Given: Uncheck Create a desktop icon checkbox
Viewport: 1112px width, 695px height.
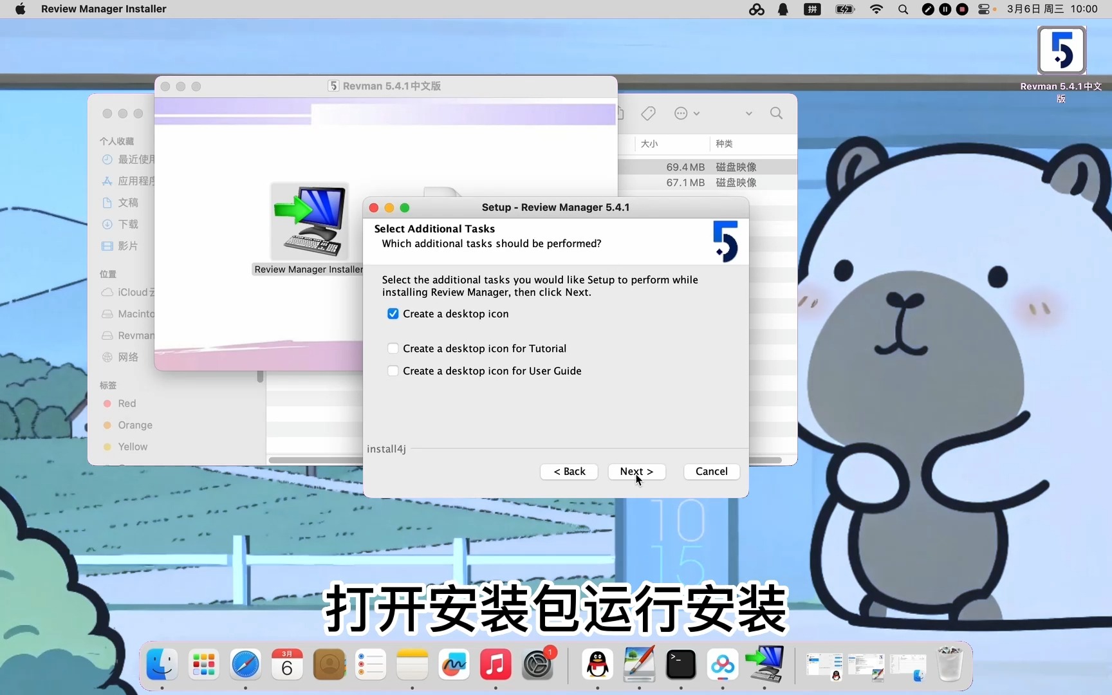Looking at the screenshot, I should coord(393,313).
